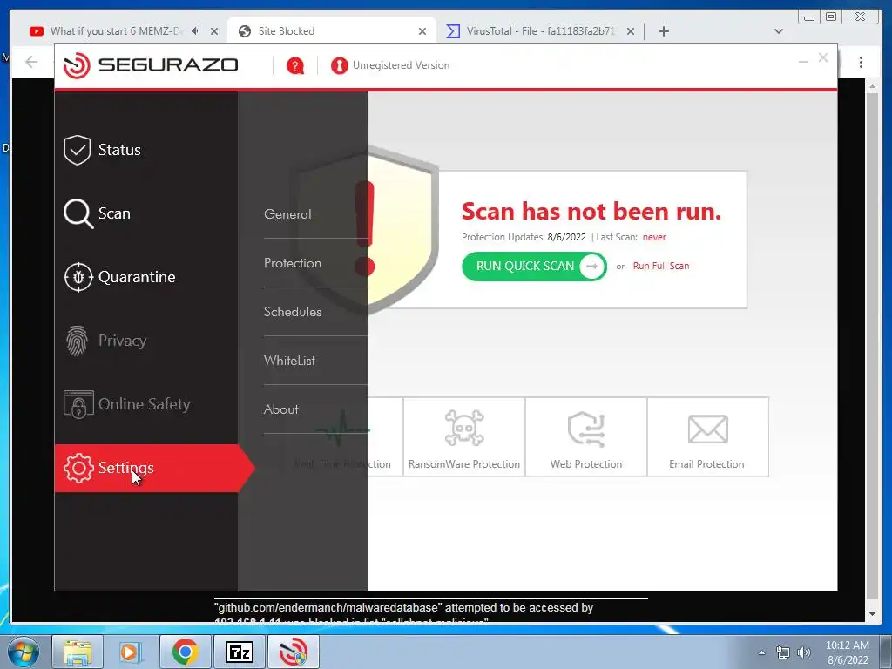Click the 'Scan has not been run.' heading
Screen dimensions: 892x669
(x=591, y=212)
